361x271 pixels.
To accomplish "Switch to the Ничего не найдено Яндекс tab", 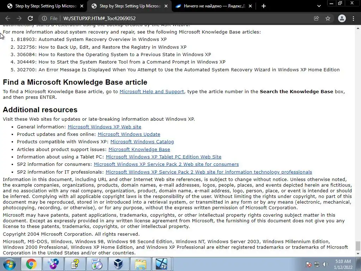I will [213, 6].
